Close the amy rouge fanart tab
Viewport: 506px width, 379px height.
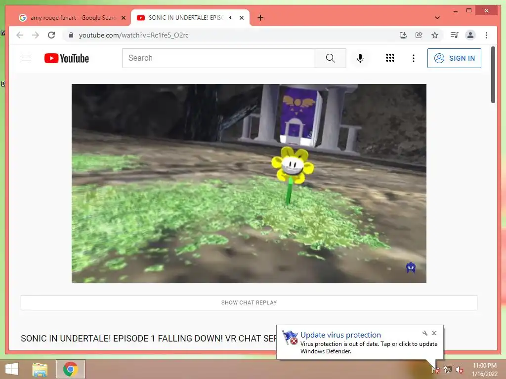(123, 18)
